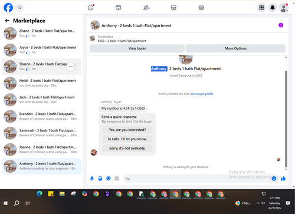Click the back arrow beside Marketplace
This screenshot has width=295, height=214.
coord(7,21)
